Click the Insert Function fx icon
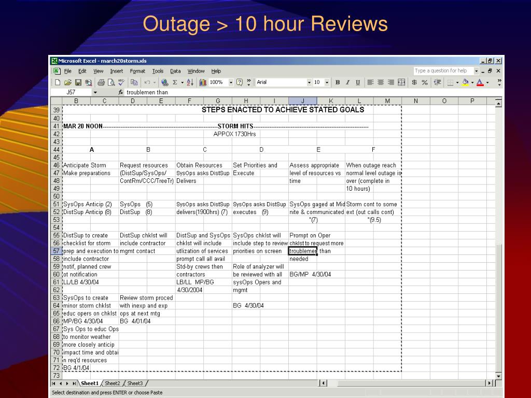The image size is (531, 398). (120, 92)
